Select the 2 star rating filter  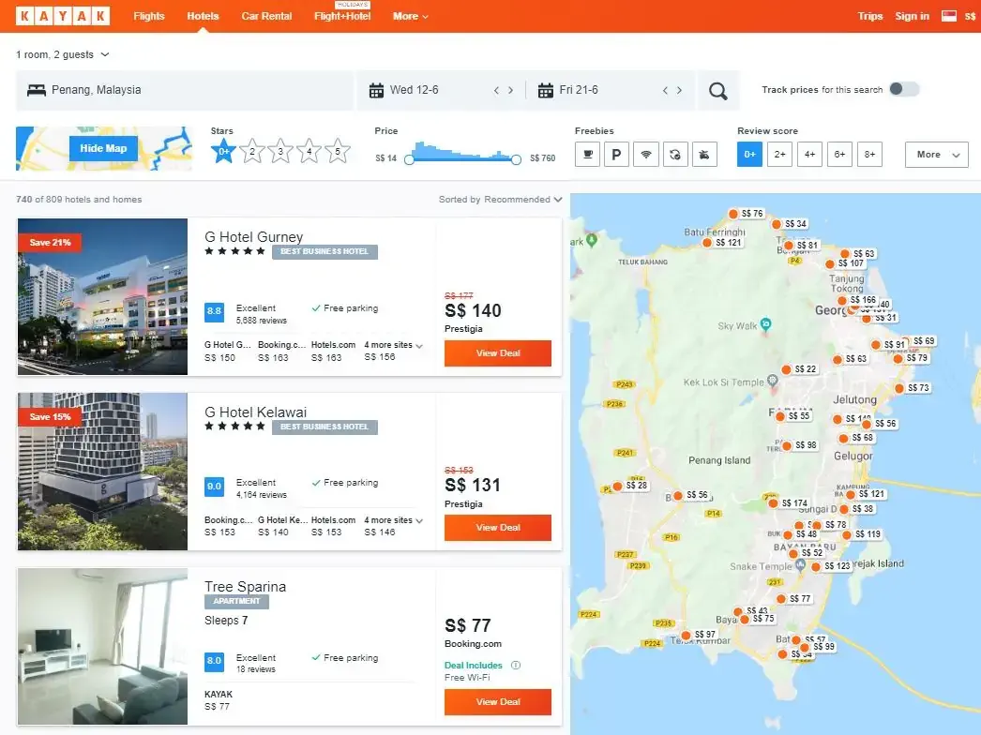252,151
